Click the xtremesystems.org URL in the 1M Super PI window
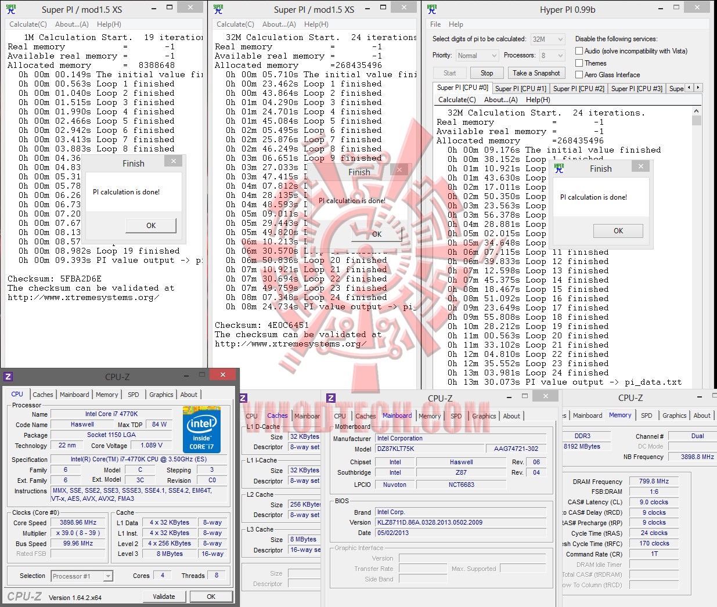Screen dimensions: 717x607 click(x=83, y=297)
